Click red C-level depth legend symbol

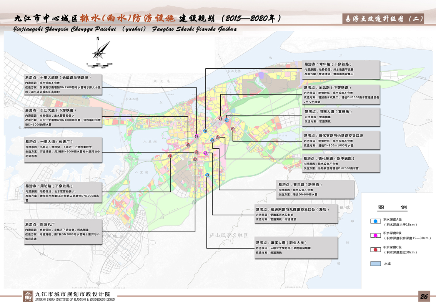(x=375, y=250)
